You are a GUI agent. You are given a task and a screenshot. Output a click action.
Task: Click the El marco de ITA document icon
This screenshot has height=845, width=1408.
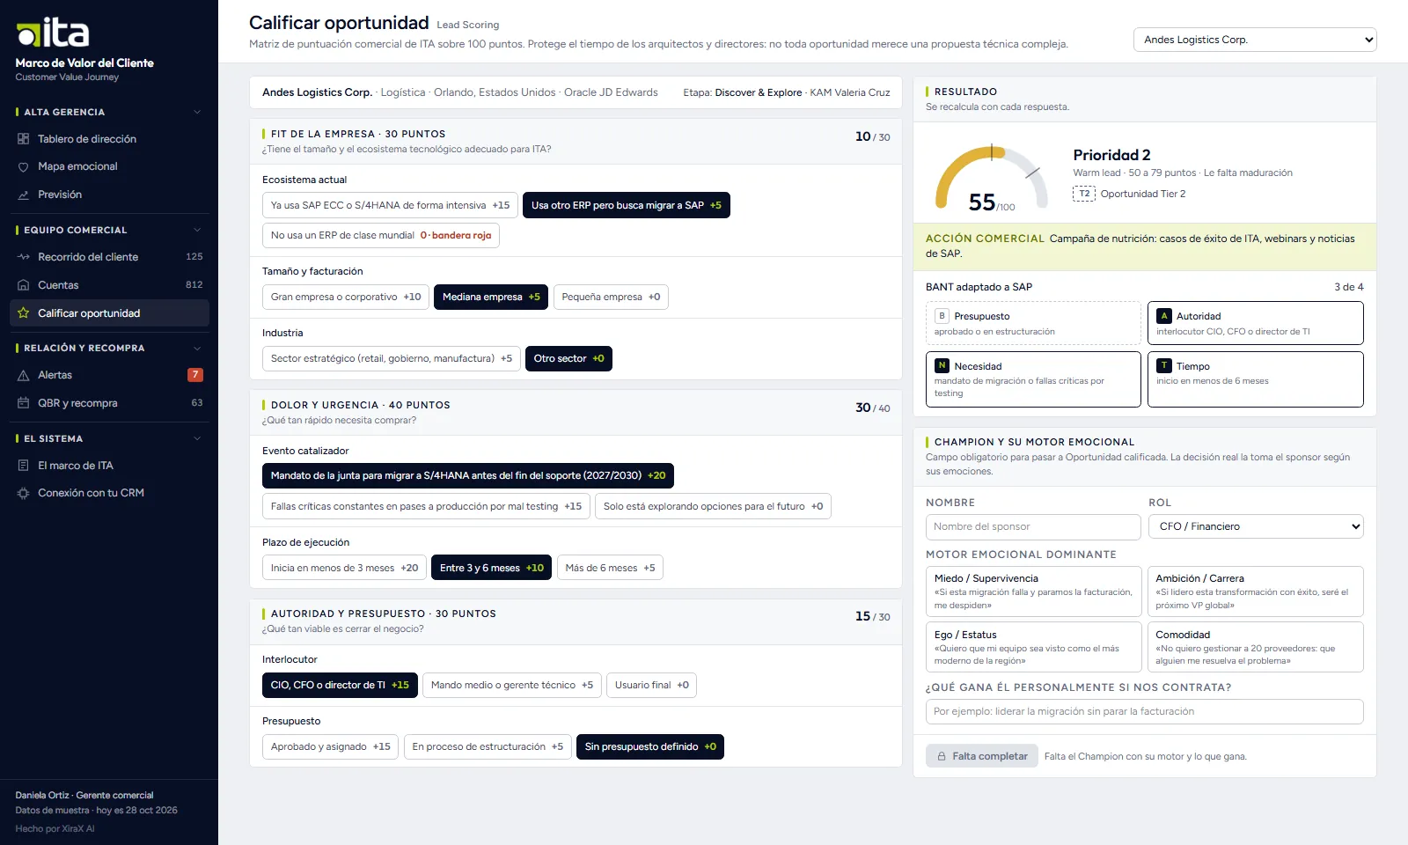click(x=24, y=466)
